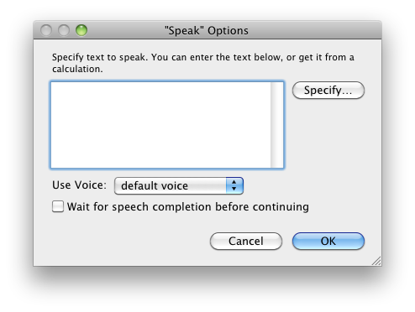Open the Use Voice popup menu
This screenshot has height=312, width=415.
pyautogui.click(x=179, y=185)
